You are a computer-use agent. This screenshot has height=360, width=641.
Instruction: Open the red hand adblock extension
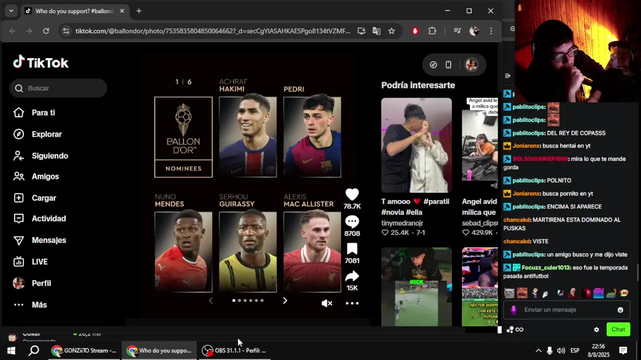point(415,31)
